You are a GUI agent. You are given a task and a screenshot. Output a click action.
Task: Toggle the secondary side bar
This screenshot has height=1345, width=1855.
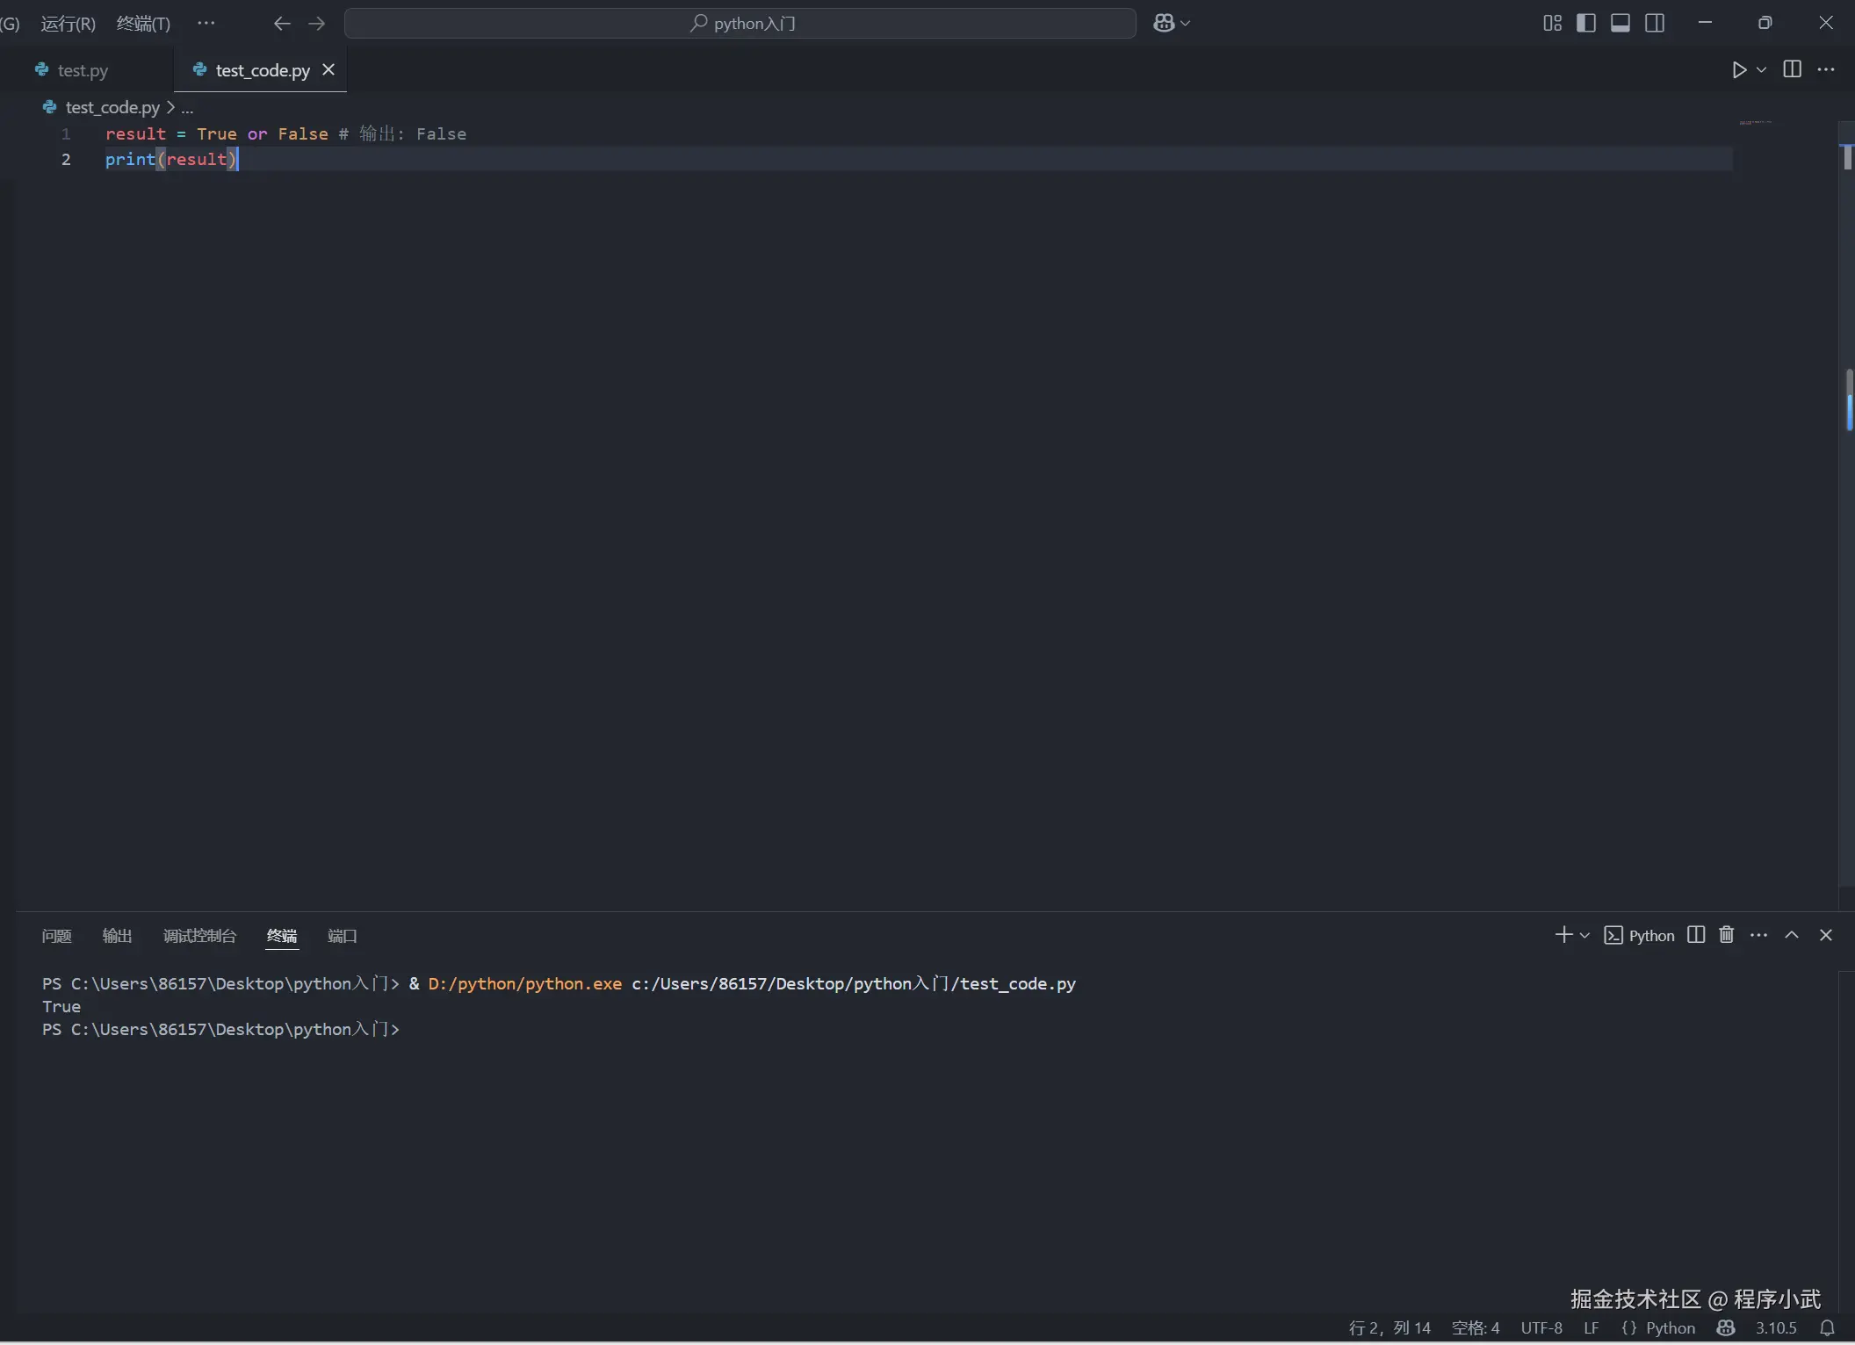(1655, 24)
